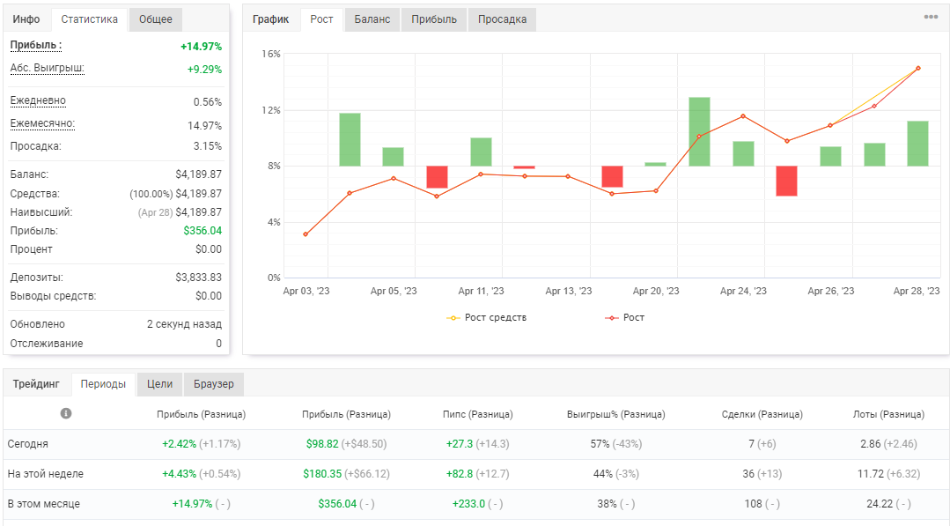
Task: Click the 57% today win-rate cell
Action: (x=600, y=444)
